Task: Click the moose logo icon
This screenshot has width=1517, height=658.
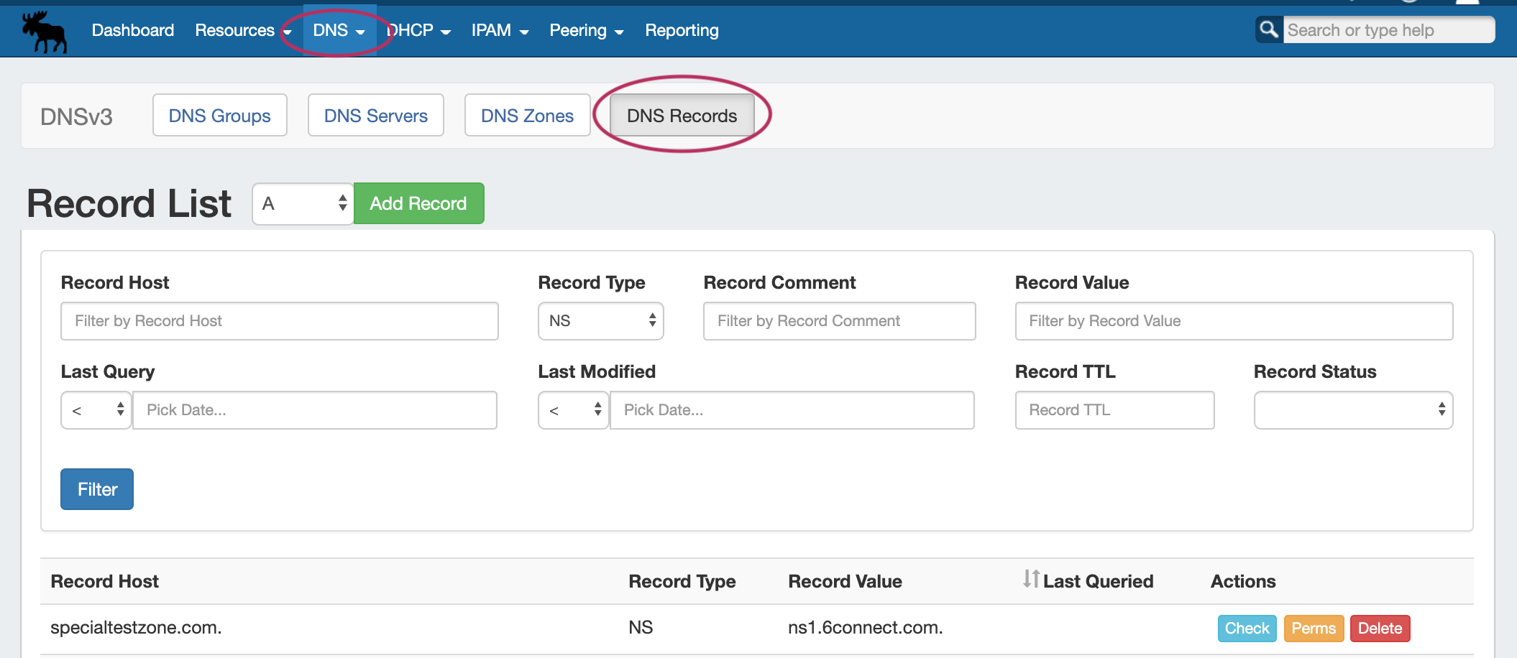Action: tap(45, 32)
